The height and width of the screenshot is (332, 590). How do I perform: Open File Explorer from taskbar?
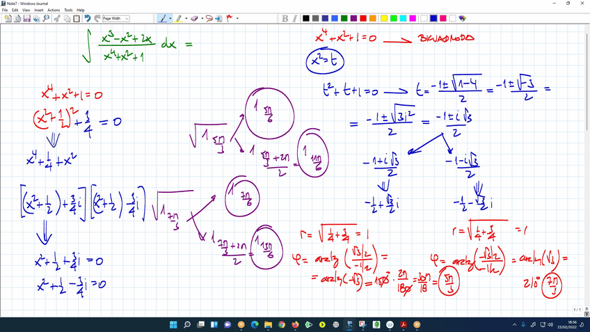[269, 324]
